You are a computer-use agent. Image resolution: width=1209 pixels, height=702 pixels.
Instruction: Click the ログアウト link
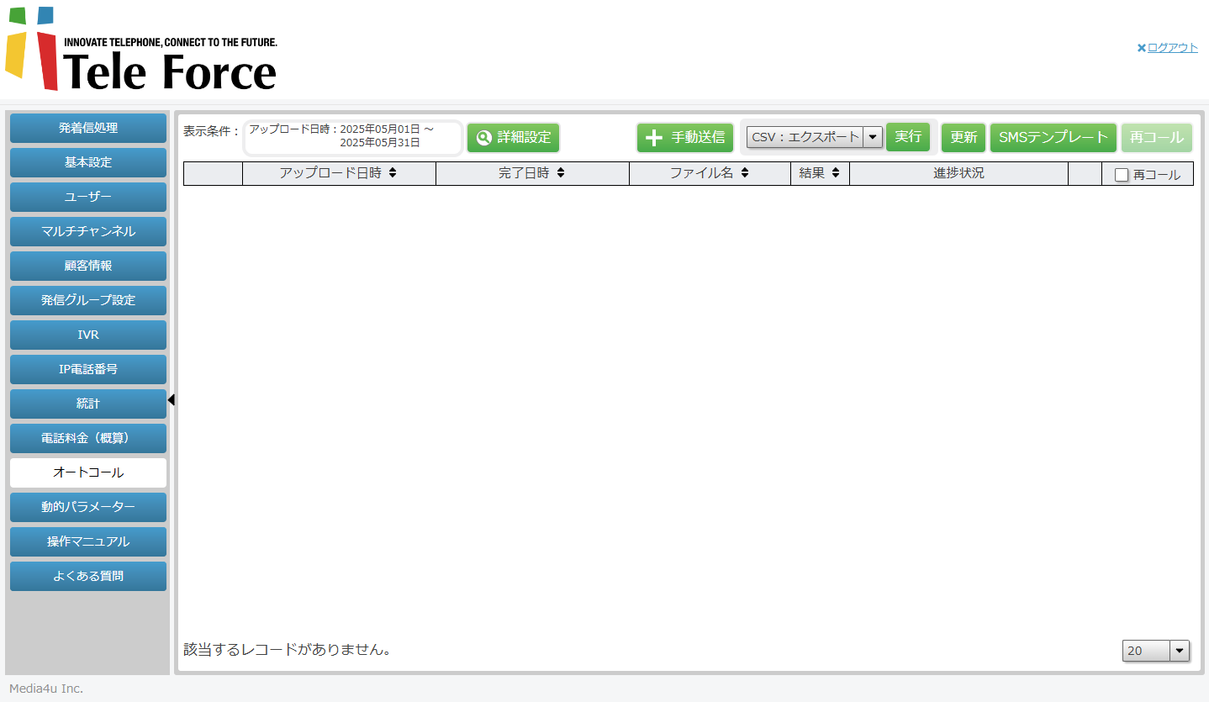tap(1172, 48)
